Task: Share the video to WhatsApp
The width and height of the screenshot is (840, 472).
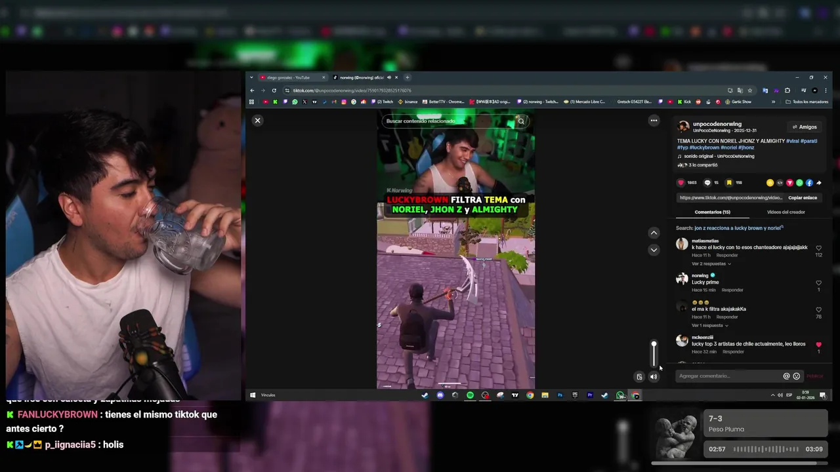Action: (x=799, y=183)
